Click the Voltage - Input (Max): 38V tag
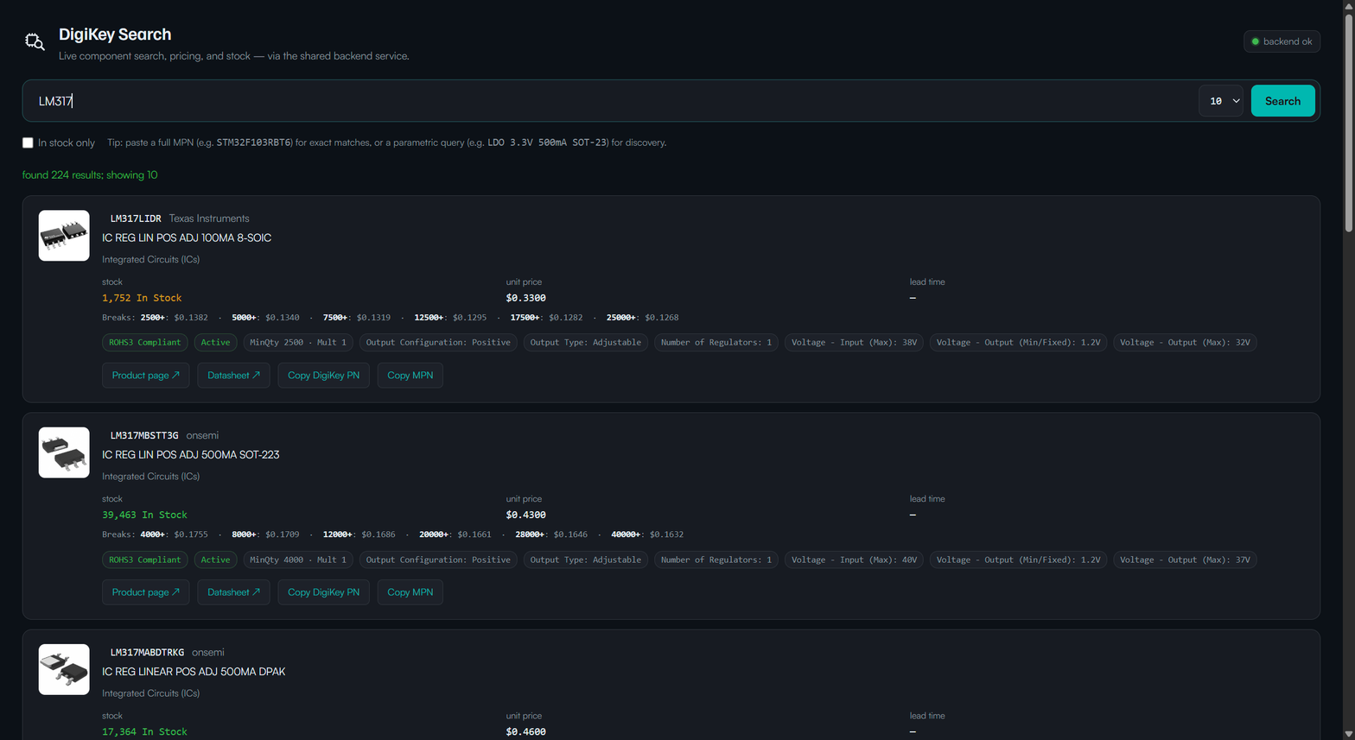The width and height of the screenshot is (1355, 740). [x=854, y=343]
